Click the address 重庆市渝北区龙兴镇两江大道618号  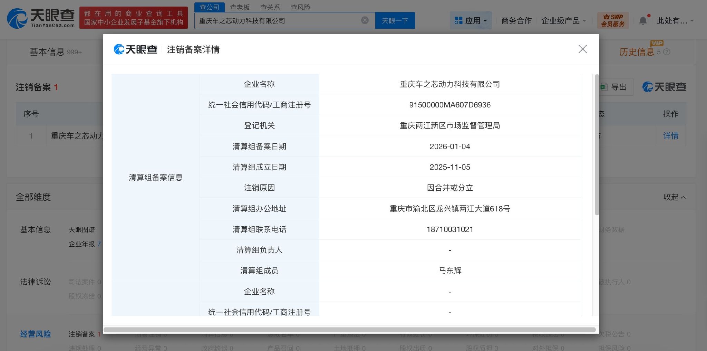pyautogui.click(x=450, y=209)
